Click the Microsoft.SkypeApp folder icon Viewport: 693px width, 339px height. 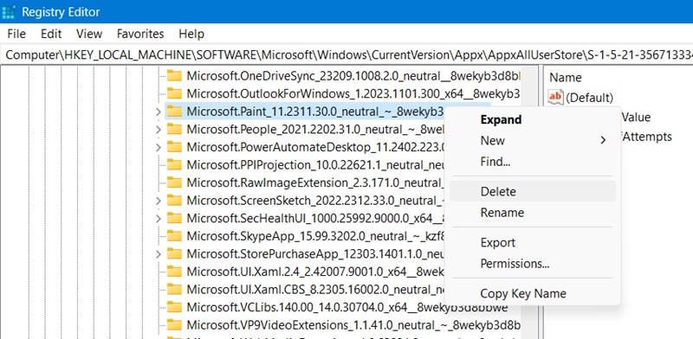click(x=175, y=236)
